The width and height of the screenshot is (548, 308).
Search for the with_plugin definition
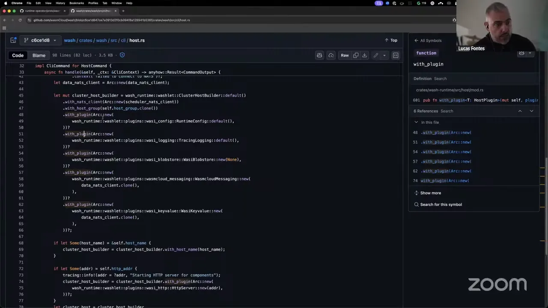pos(440,79)
